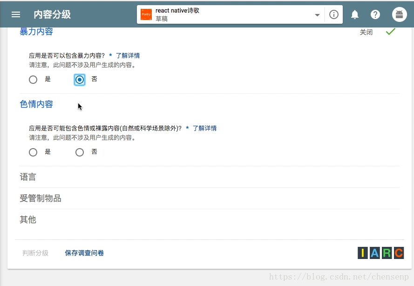Expand the 其他 section

point(28,219)
